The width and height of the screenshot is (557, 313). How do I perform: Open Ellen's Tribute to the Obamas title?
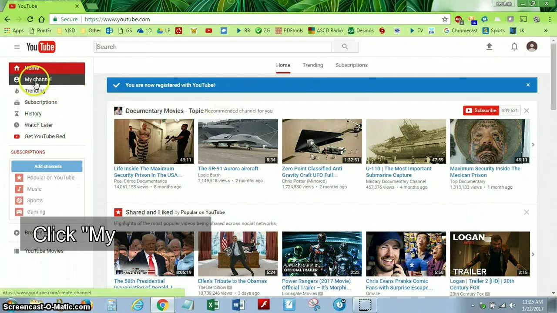click(x=232, y=281)
